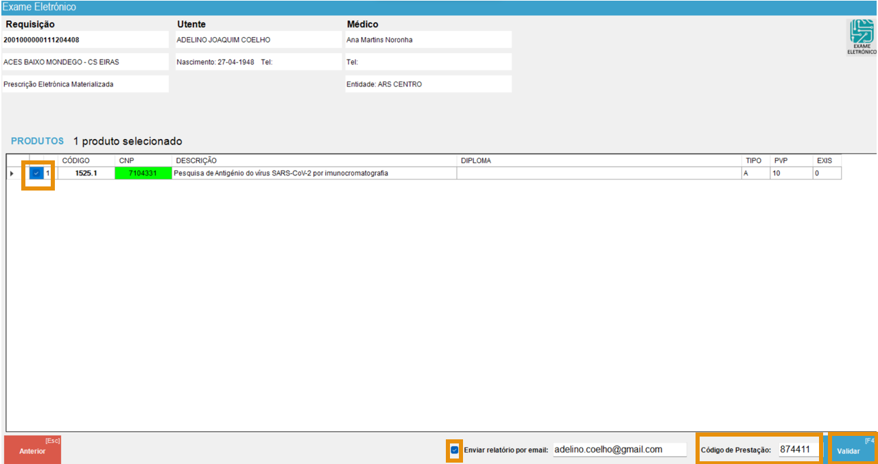
Task: Untick the checkbox for product 1525.1
Action: (36, 173)
